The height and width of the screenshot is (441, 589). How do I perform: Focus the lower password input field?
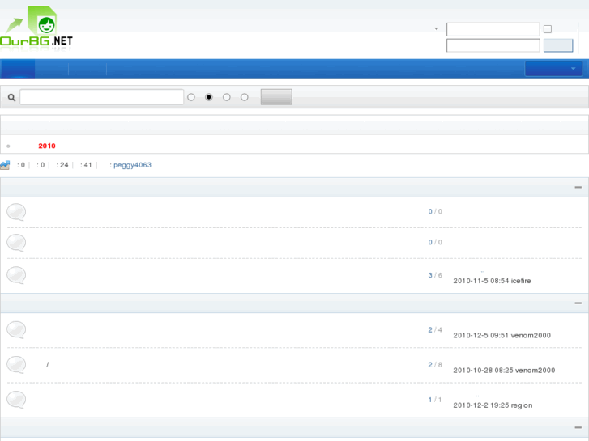point(493,45)
